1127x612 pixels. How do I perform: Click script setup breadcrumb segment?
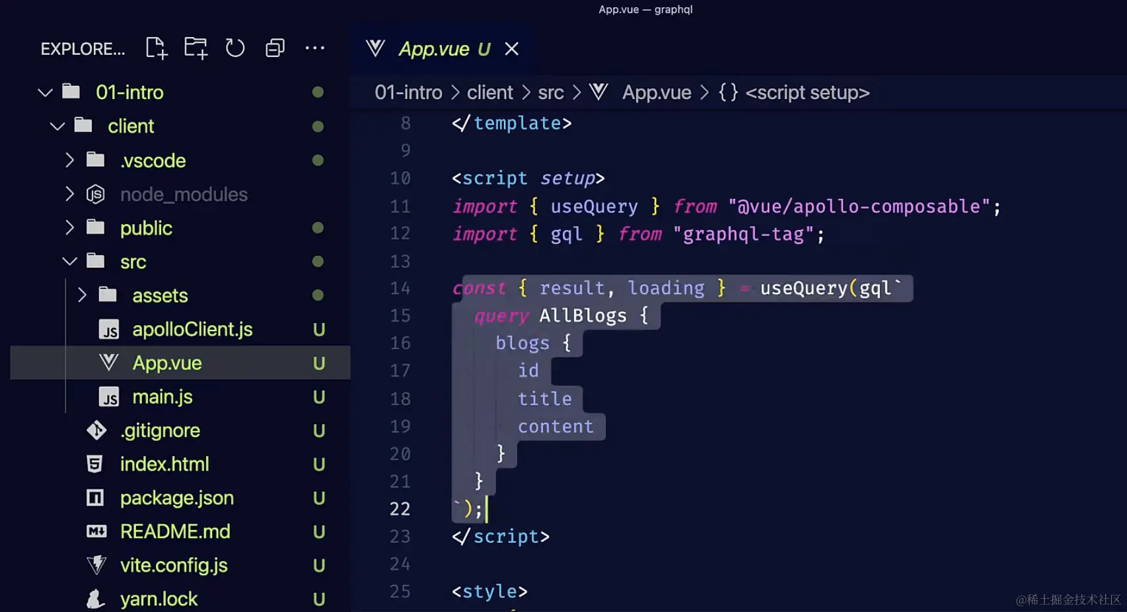click(807, 93)
